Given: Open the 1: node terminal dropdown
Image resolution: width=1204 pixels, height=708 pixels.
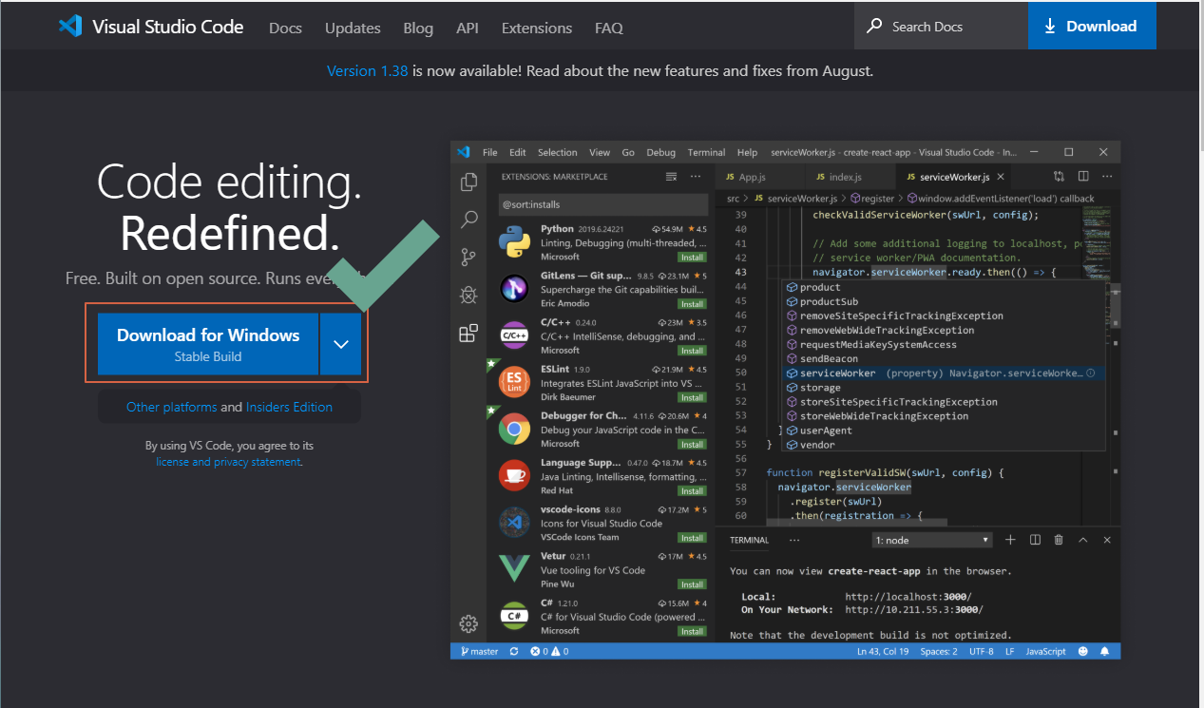Looking at the screenshot, I should (932, 540).
